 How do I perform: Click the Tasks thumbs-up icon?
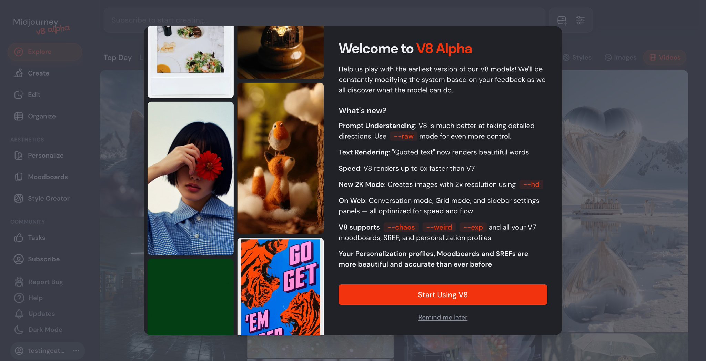coord(19,238)
